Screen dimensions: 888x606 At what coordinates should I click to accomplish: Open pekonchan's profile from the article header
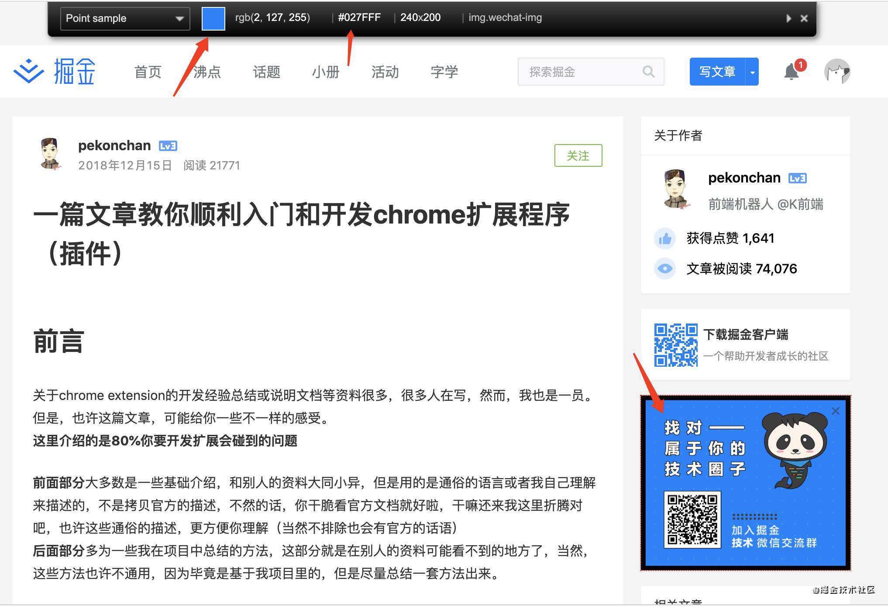(x=114, y=145)
